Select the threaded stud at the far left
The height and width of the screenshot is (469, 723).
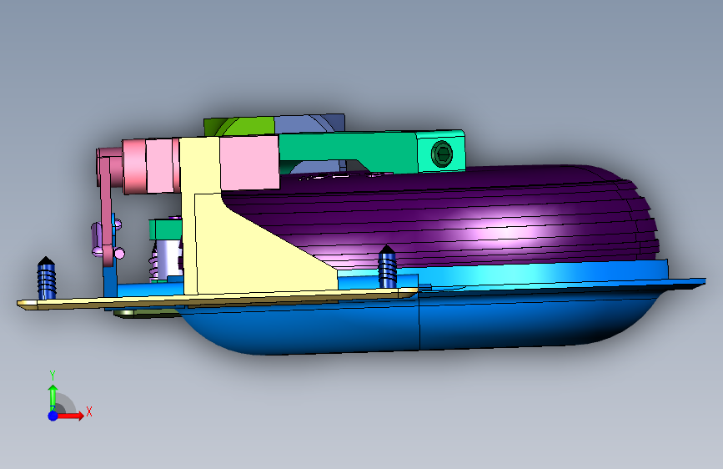coord(46,279)
